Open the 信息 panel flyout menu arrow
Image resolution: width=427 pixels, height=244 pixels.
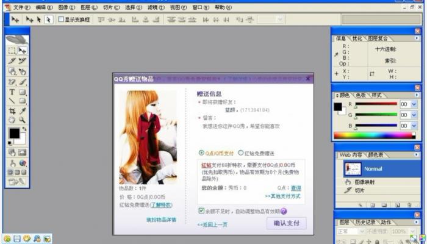click(417, 38)
